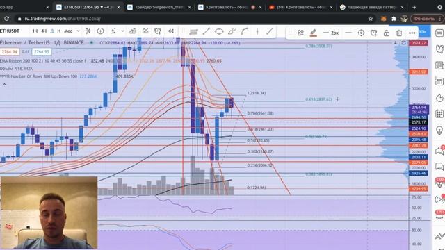445x250 pixels.
Task: Open the watchlist panel icon in right sidebar
Action: point(439,33)
